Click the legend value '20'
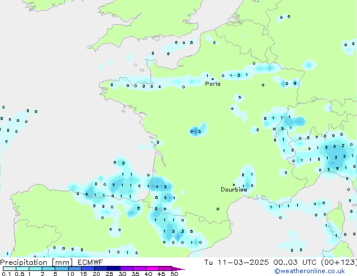Viewport: 357px width, 276px height. pyautogui.click(x=96, y=274)
